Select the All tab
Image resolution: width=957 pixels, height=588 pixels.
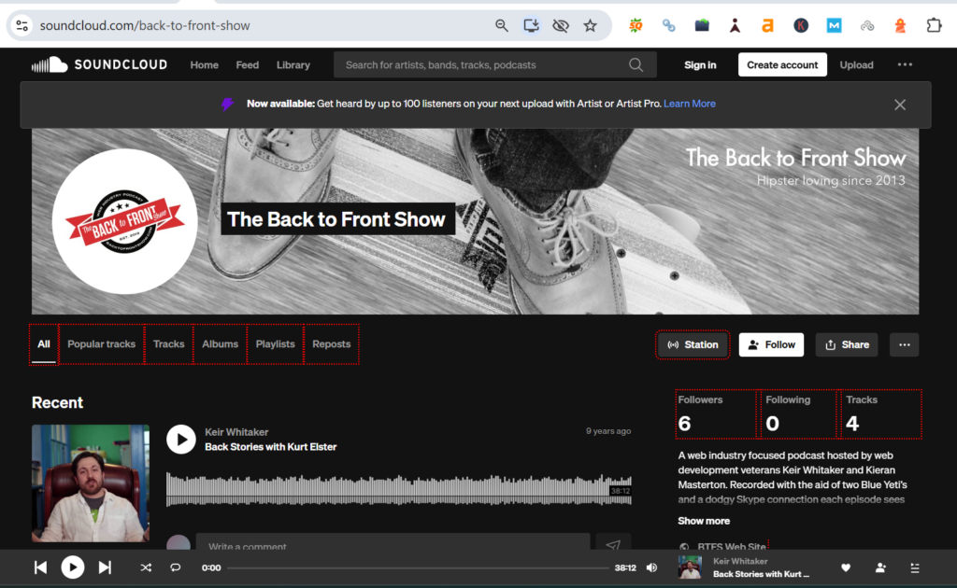[44, 344]
